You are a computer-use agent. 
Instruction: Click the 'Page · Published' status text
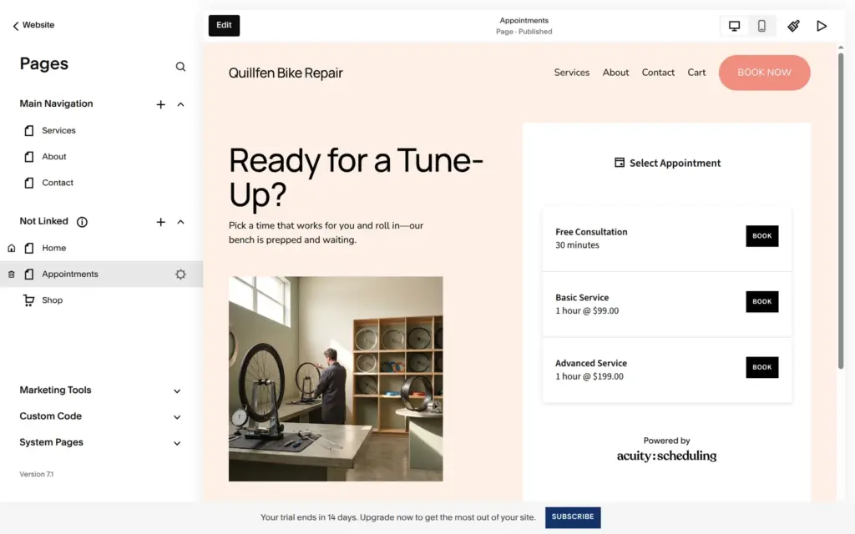pyautogui.click(x=524, y=32)
